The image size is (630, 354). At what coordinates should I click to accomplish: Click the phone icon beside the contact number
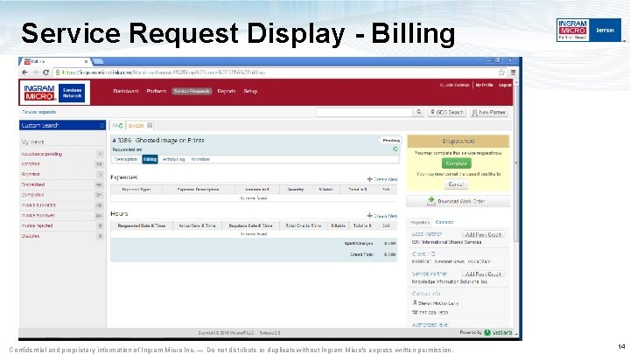coord(415,312)
